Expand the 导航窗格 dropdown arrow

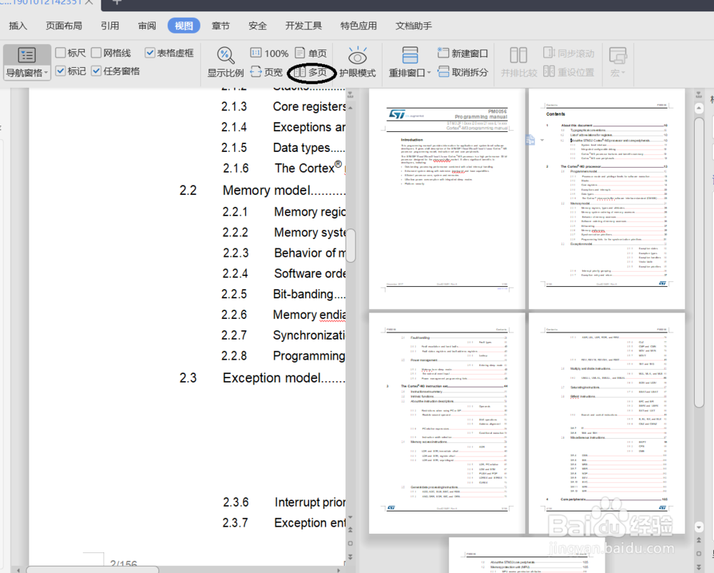[46, 73]
